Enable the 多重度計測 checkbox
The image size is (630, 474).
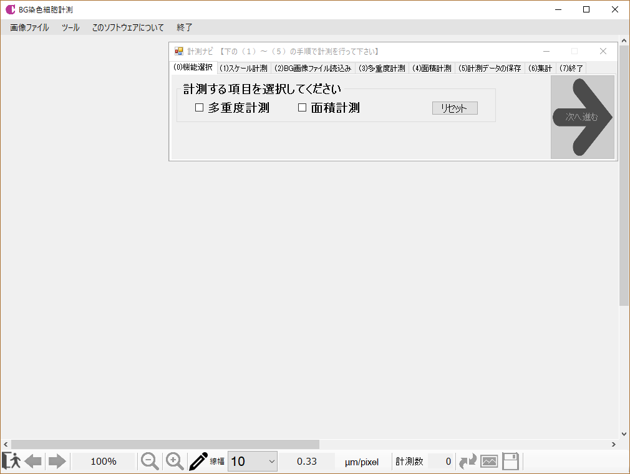coord(199,107)
